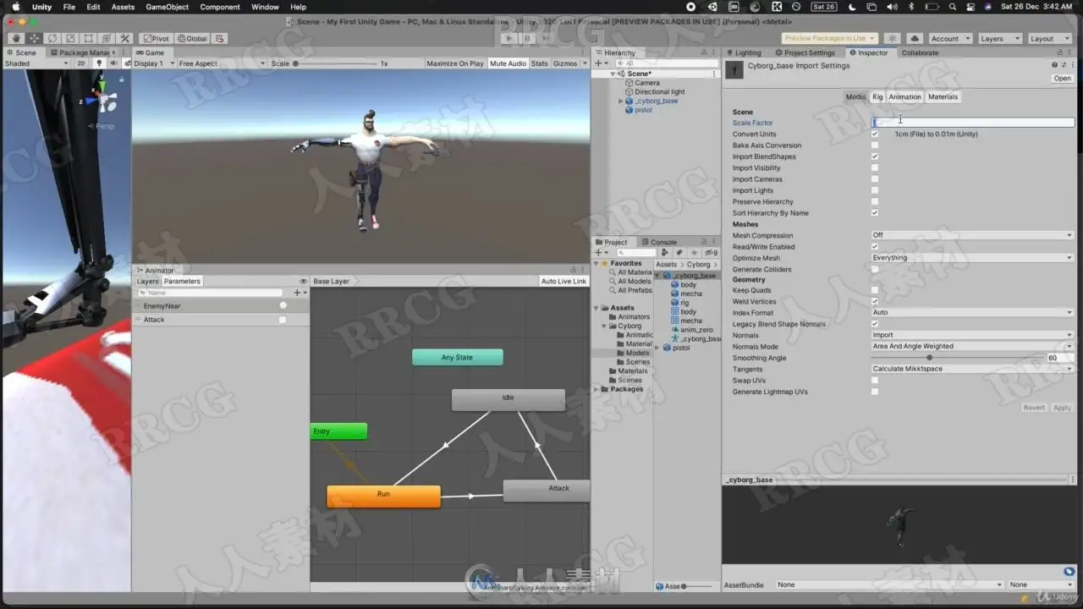Click the Apply button
The image size is (1083, 609).
pos(1062,408)
